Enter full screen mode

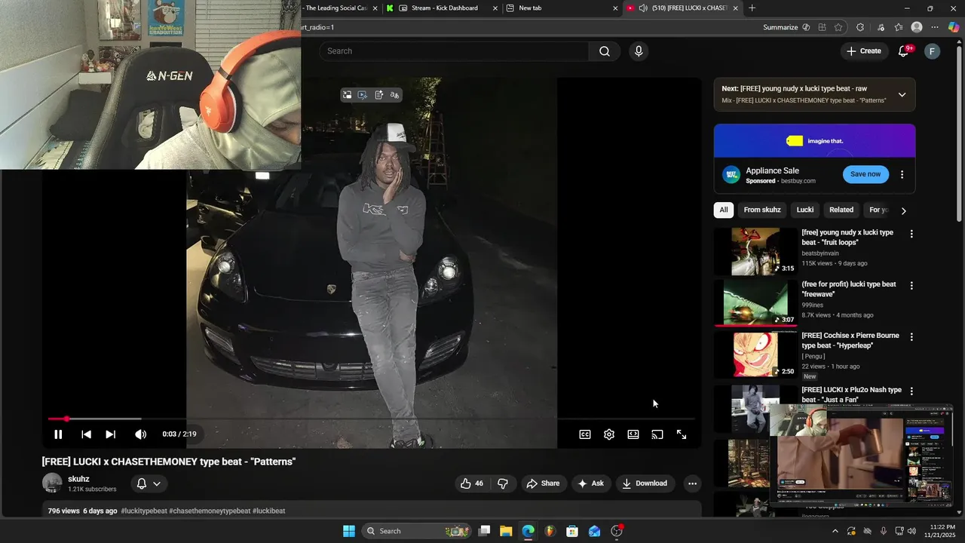pyautogui.click(x=682, y=434)
